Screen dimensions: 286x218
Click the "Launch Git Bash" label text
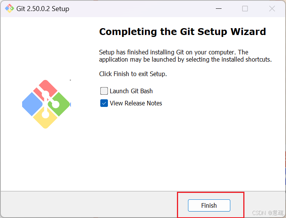131,91
